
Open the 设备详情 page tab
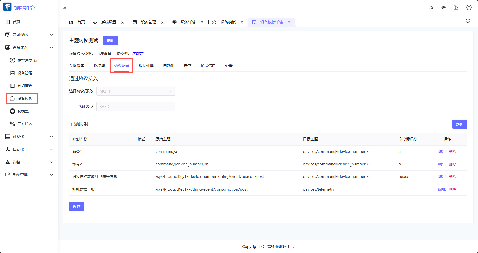pyautogui.click(x=188, y=22)
